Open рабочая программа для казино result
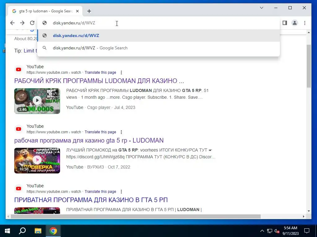The image size is (317, 237). pyautogui.click(x=89, y=140)
